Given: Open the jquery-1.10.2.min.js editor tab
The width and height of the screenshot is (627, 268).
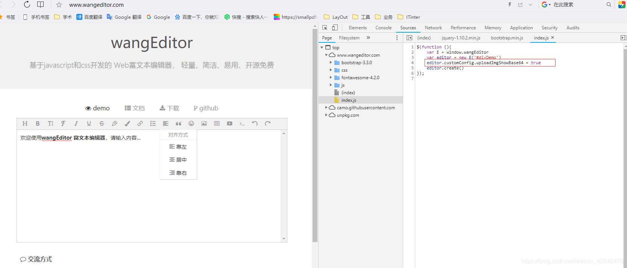Looking at the screenshot, I should click(x=461, y=38).
